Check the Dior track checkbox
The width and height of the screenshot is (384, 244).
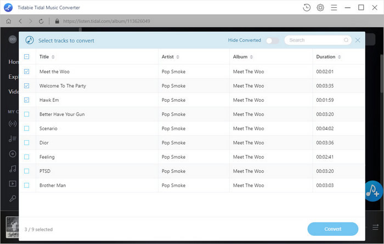pos(27,143)
